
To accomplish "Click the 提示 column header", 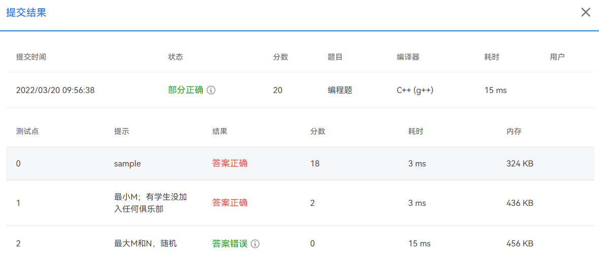I will coord(122,131).
